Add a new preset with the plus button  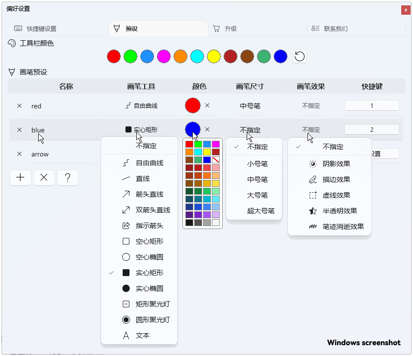click(x=21, y=178)
